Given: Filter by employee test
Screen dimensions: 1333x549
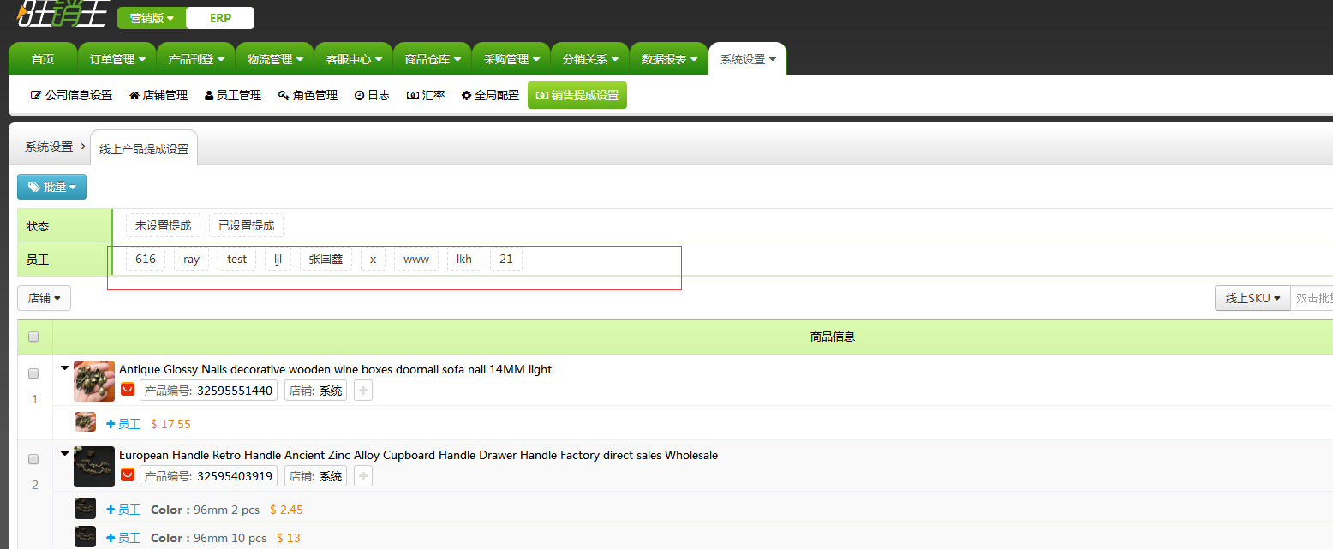Looking at the screenshot, I should (x=236, y=259).
